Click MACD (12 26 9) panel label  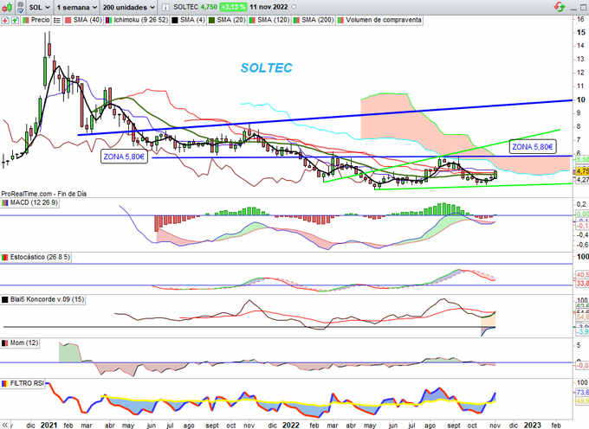(34, 202)
